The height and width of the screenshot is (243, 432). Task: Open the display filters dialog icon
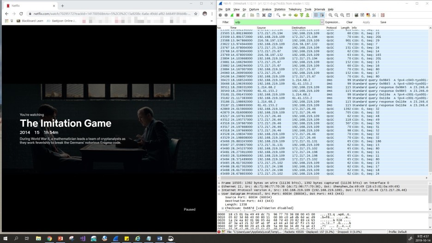(362, 15)
